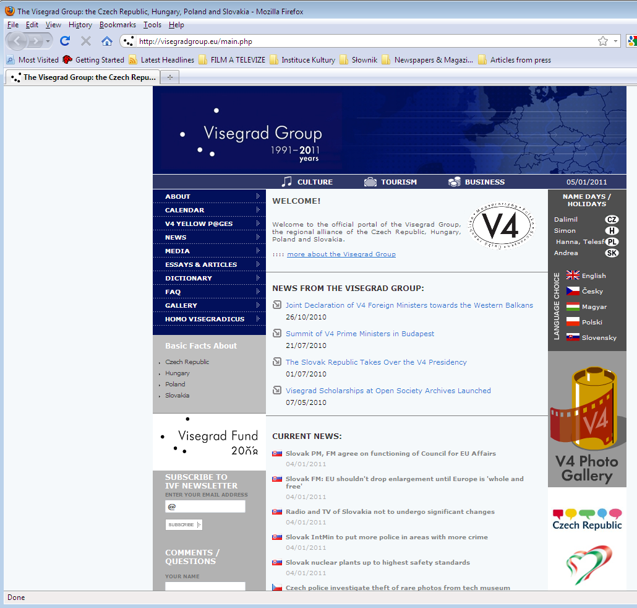This screenshot has width=637, height=608.
Task: Click the YOUR NAME comments input field
Action: tap(205, 586)
